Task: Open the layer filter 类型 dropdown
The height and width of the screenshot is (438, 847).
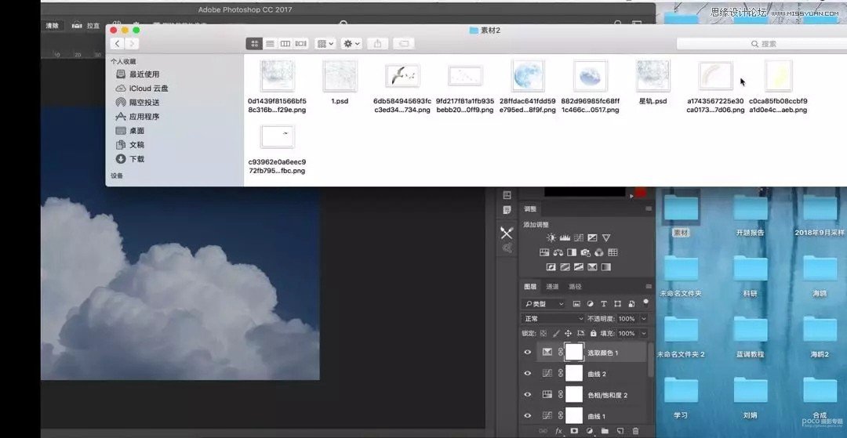Action: [x=544, y=304]
